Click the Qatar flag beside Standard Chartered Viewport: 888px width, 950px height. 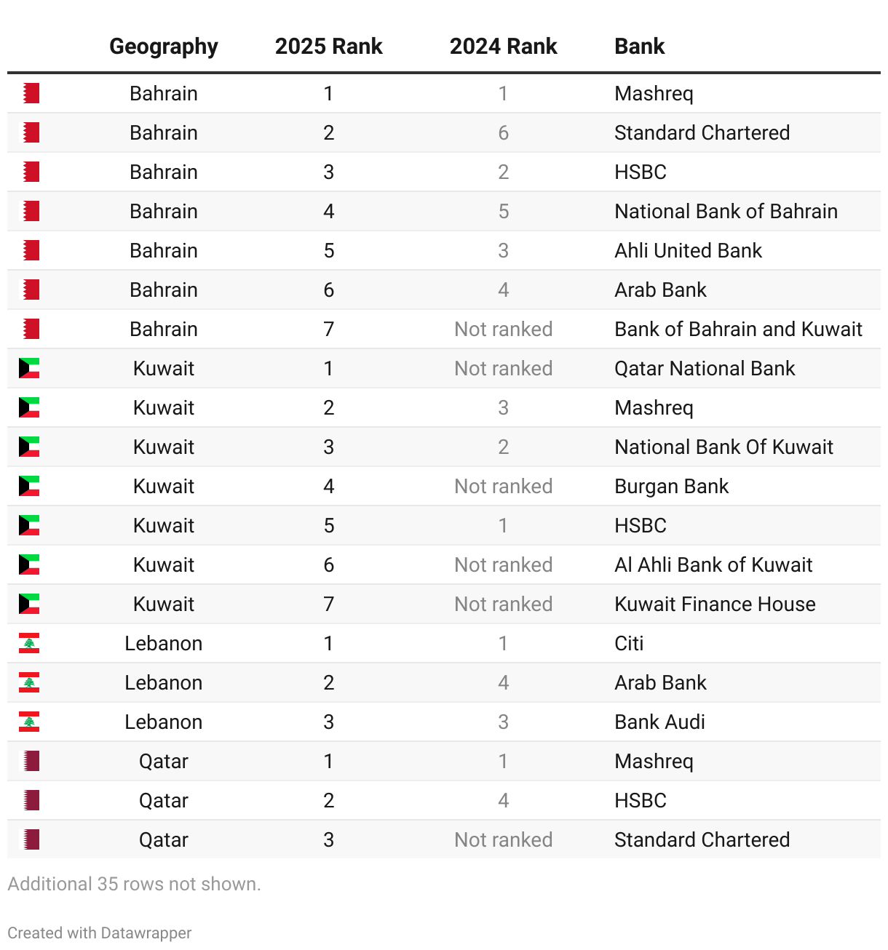point(29,839)
